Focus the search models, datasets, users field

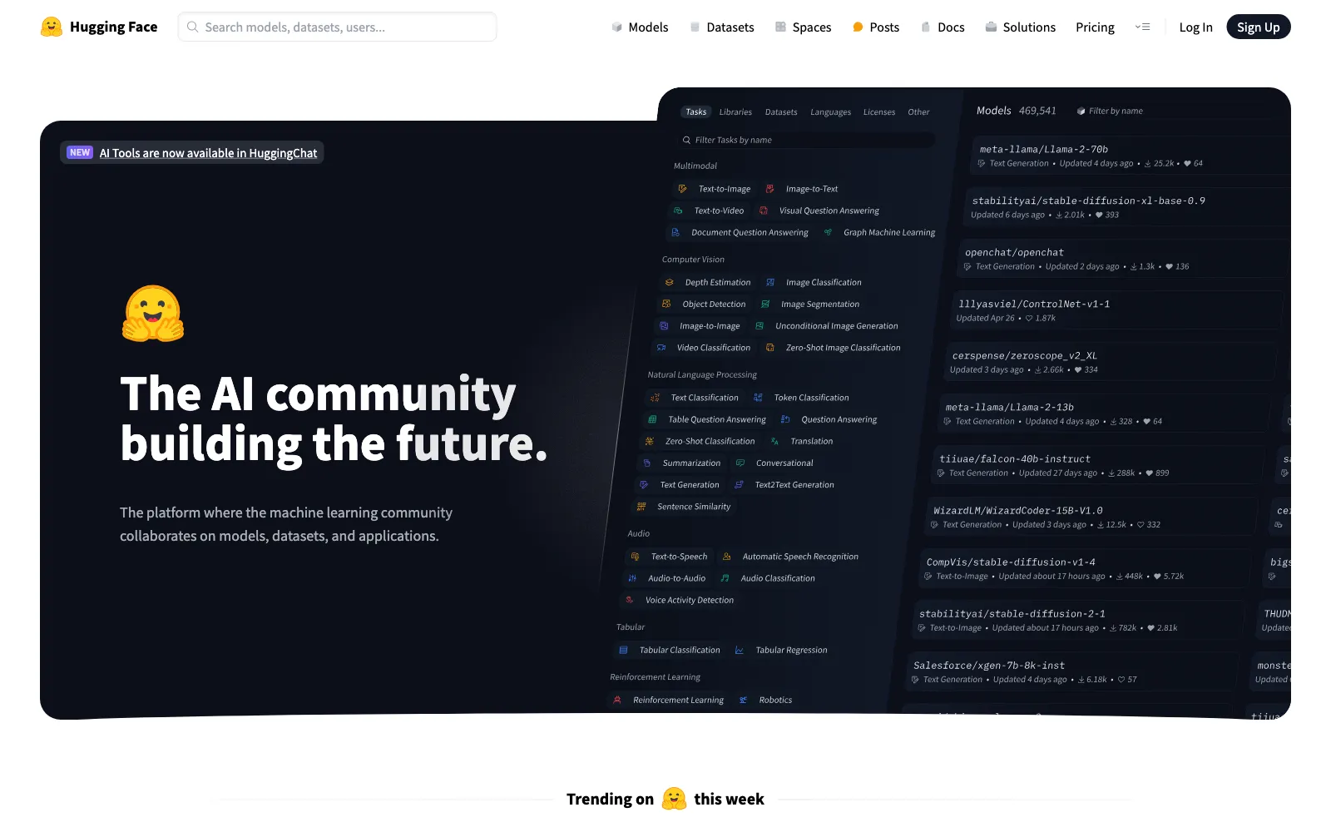337,27
